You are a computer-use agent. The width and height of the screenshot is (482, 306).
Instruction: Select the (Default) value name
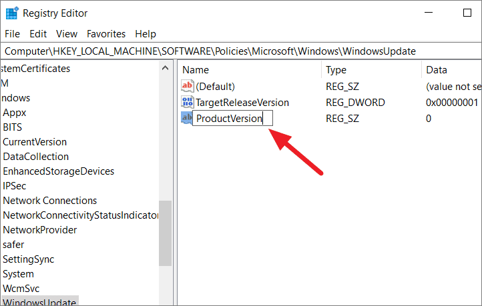pos(215,87)
